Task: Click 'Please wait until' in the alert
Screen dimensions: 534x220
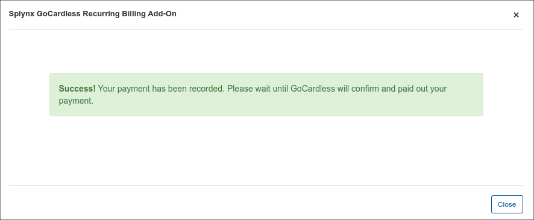Action: click(257, 89)
